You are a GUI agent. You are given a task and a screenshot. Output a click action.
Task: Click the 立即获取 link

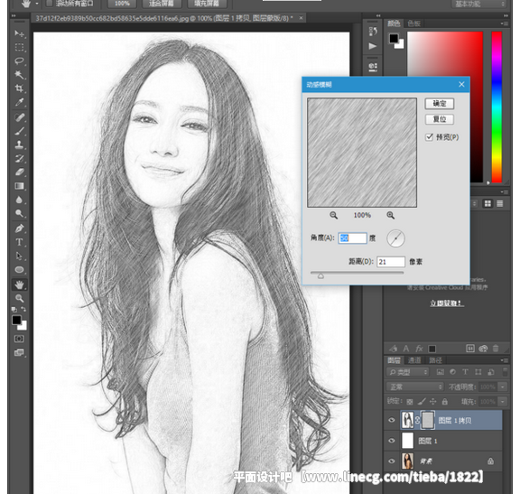click(x=447, y=303)
